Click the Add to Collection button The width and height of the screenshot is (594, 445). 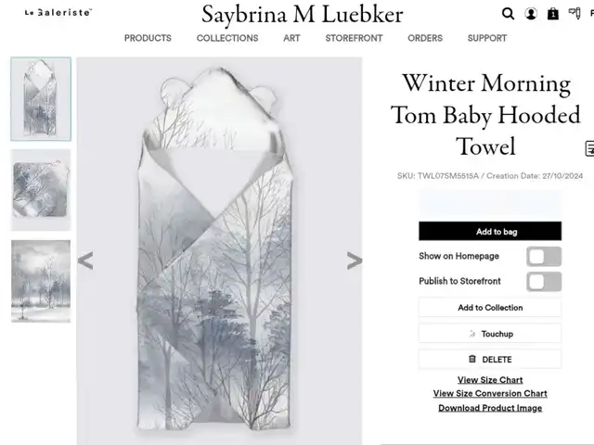(x=490, y=308)
